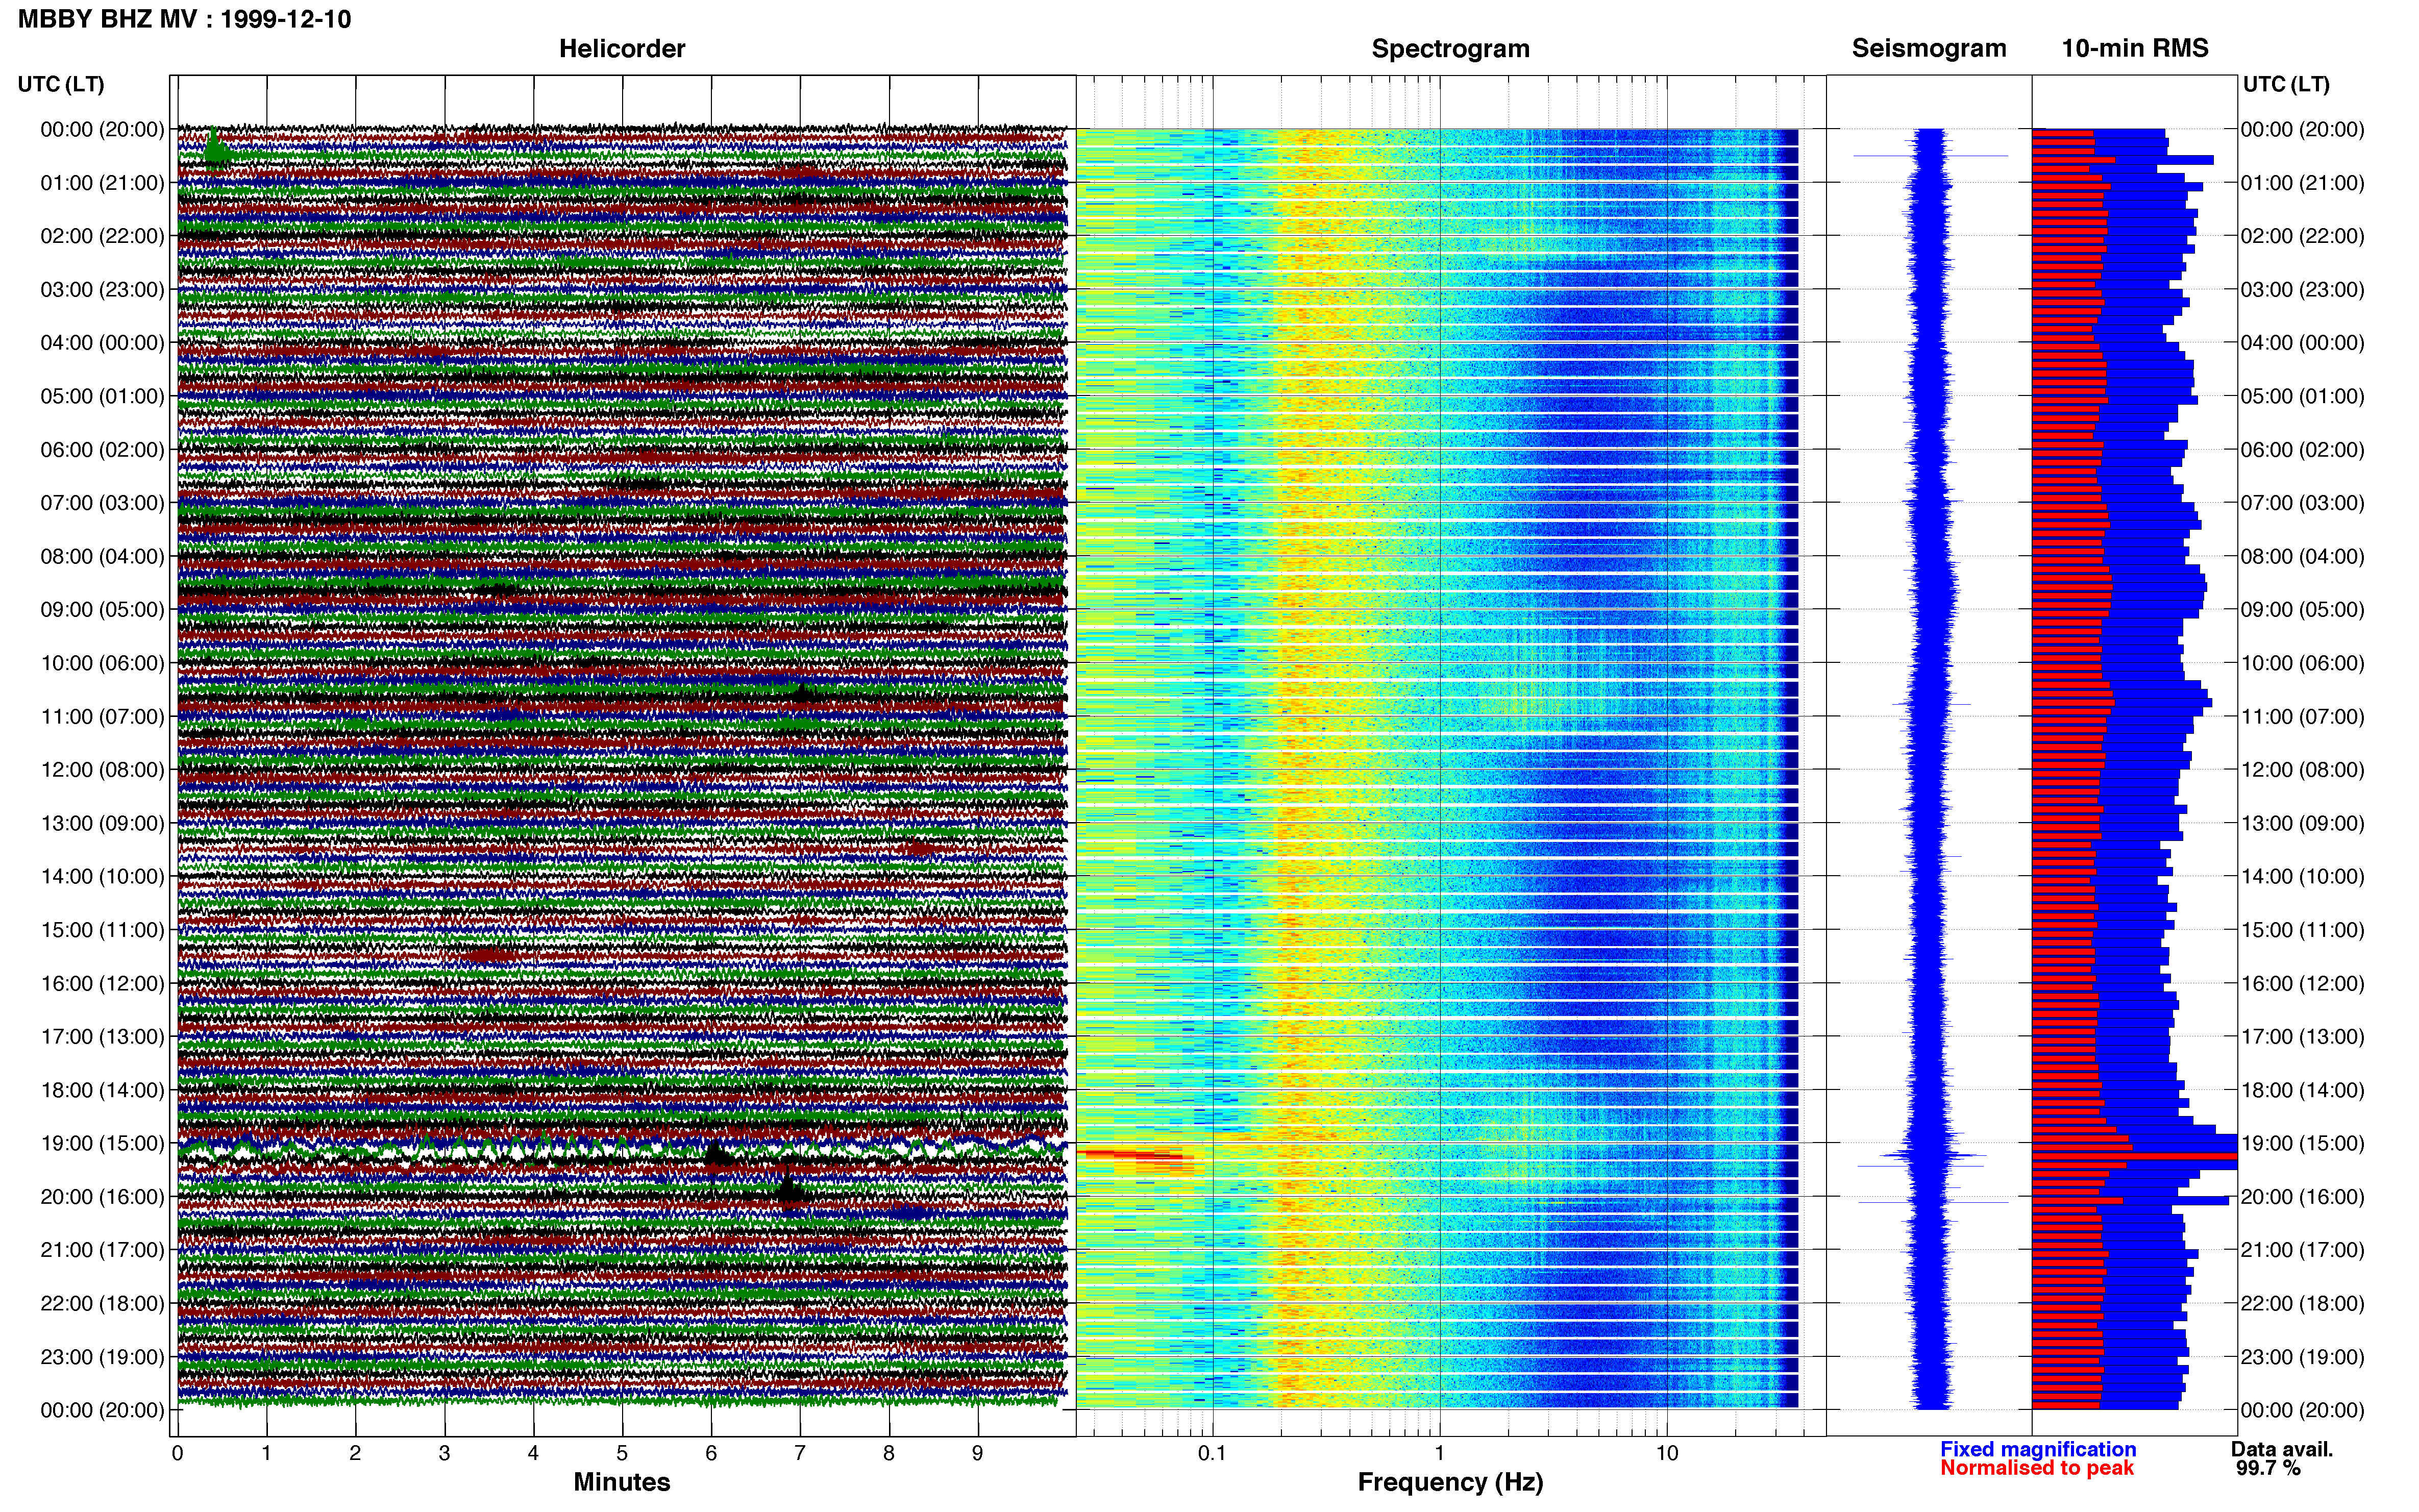This screenshot has height=1512, width=2419.
Task: Click left time label '17:00 (13:00)'
Action: (x=102, y=1036)
